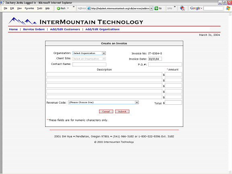This screenshot has height=174, width=232.
Task: Click the Intermountain Technology logo
Action: 76,21
